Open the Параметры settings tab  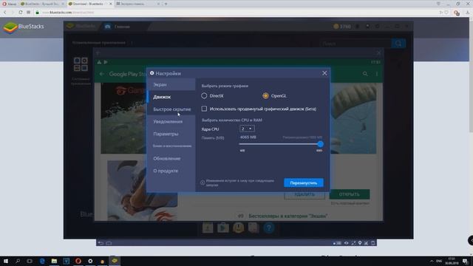click(x=171, y=134)
